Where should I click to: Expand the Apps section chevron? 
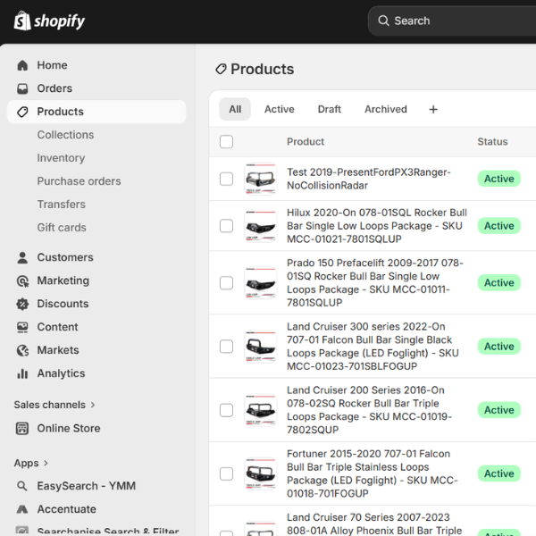point(46,463)
